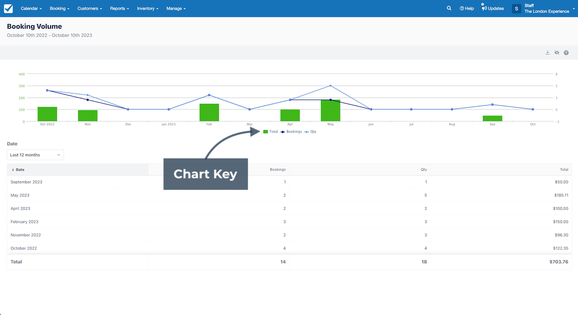Image resolution: width=578 pixels, height=315 pixels.
Task: Open the Reports menu
Action: coord(120,8)
